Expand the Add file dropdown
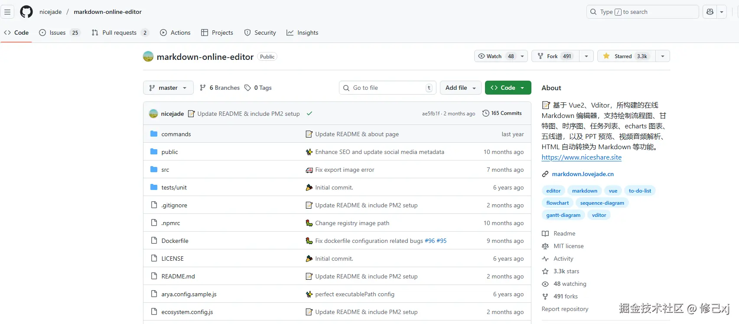 click(460, 88)
